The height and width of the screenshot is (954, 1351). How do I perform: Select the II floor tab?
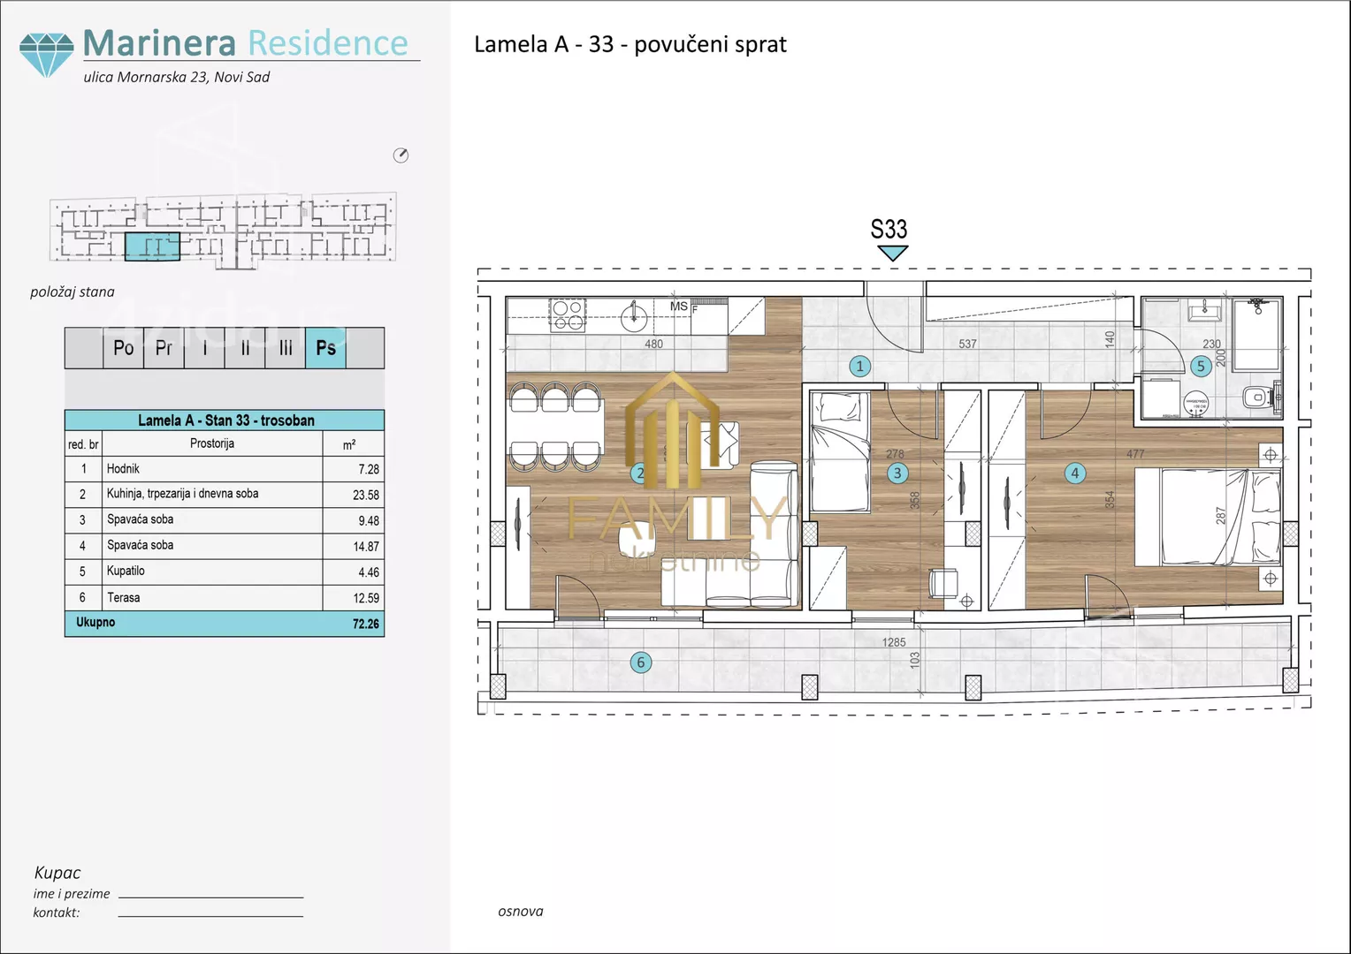245,348
